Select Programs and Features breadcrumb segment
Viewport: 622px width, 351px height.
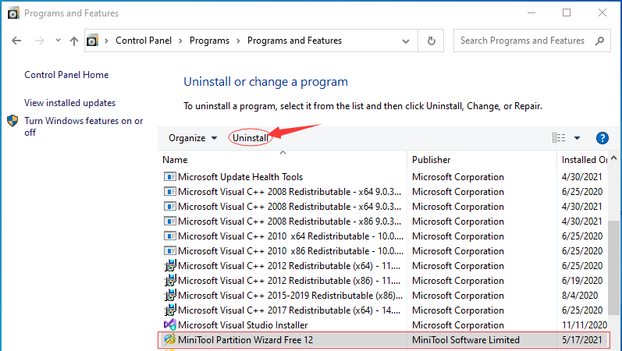click(x=294, y=41)
